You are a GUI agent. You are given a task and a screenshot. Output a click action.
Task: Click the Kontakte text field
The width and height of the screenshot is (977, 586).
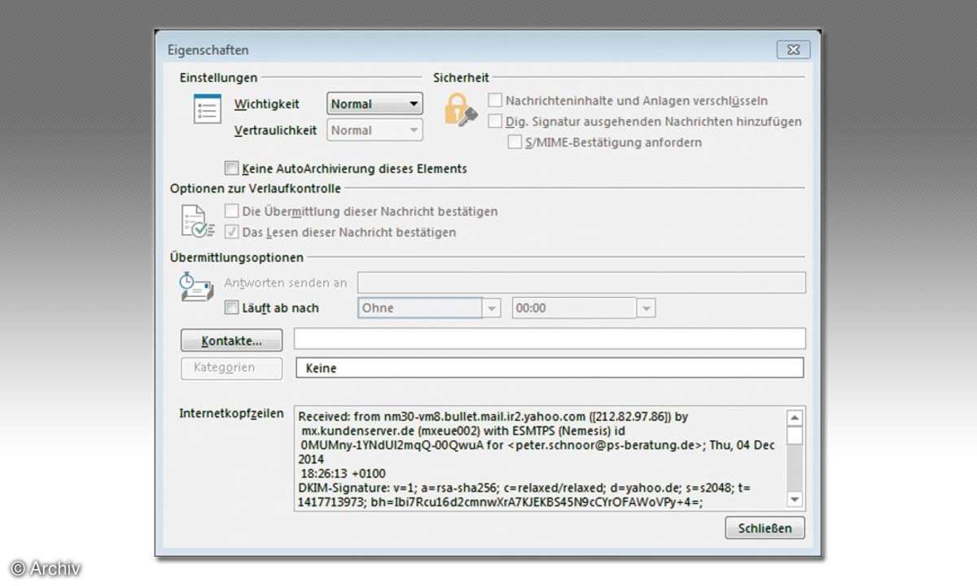[550, 339]
